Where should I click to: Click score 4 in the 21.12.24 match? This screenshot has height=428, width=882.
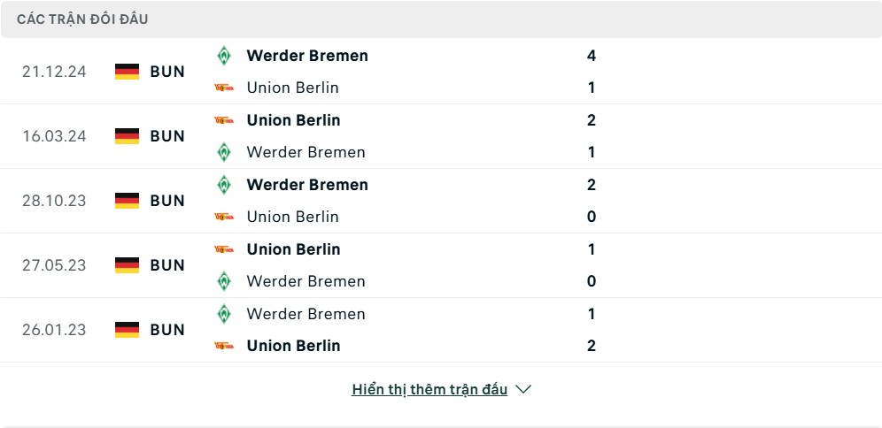(592, 56)
